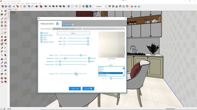197x110 pixels.
Task: Select the Freehand drawing tool
Action: [x=6, y=19]
